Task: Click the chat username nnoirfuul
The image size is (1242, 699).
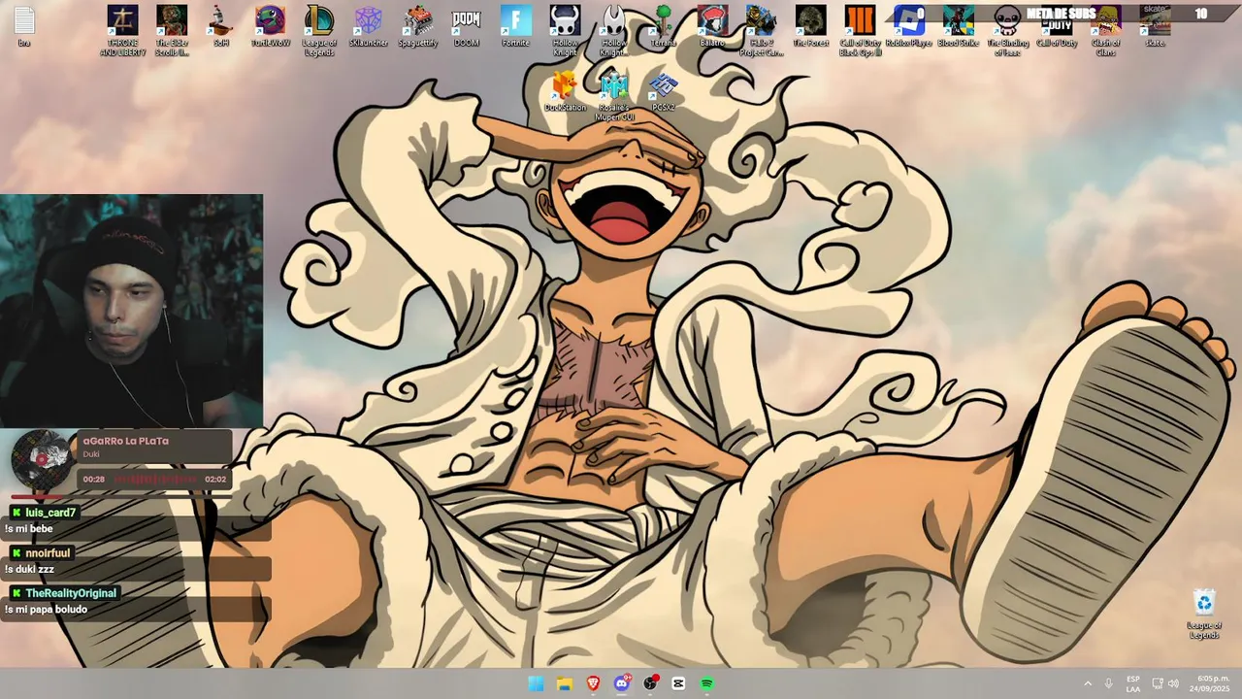Action: [x=48, y=553]
